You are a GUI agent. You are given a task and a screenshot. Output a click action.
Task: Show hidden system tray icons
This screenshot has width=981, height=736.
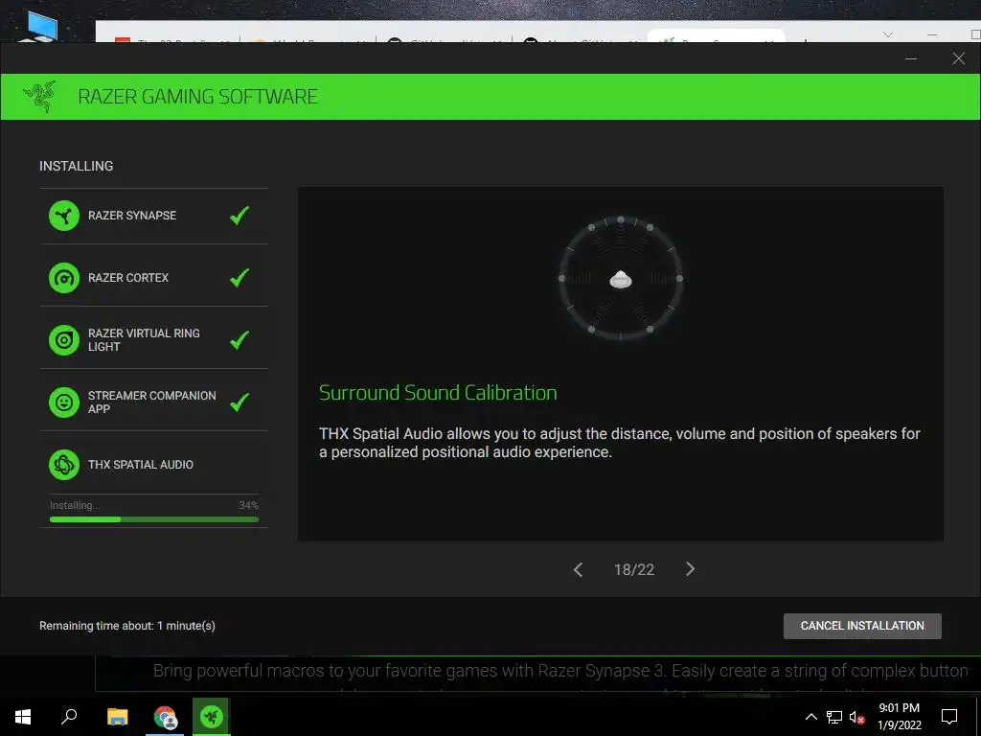click(810, 717)
